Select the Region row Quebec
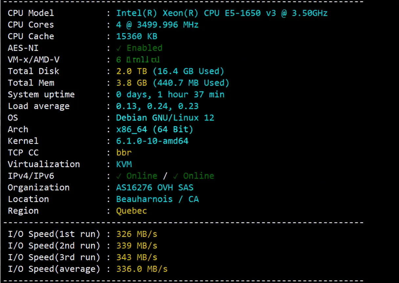The width and height of the screenshot is (399, 283). 131,211
